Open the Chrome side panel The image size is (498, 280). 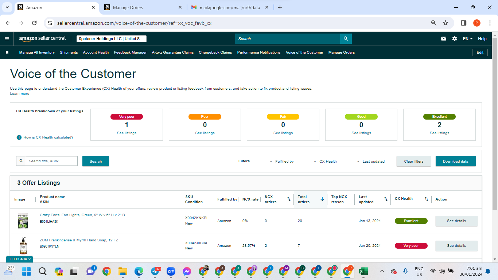click(x=464, y=23)
